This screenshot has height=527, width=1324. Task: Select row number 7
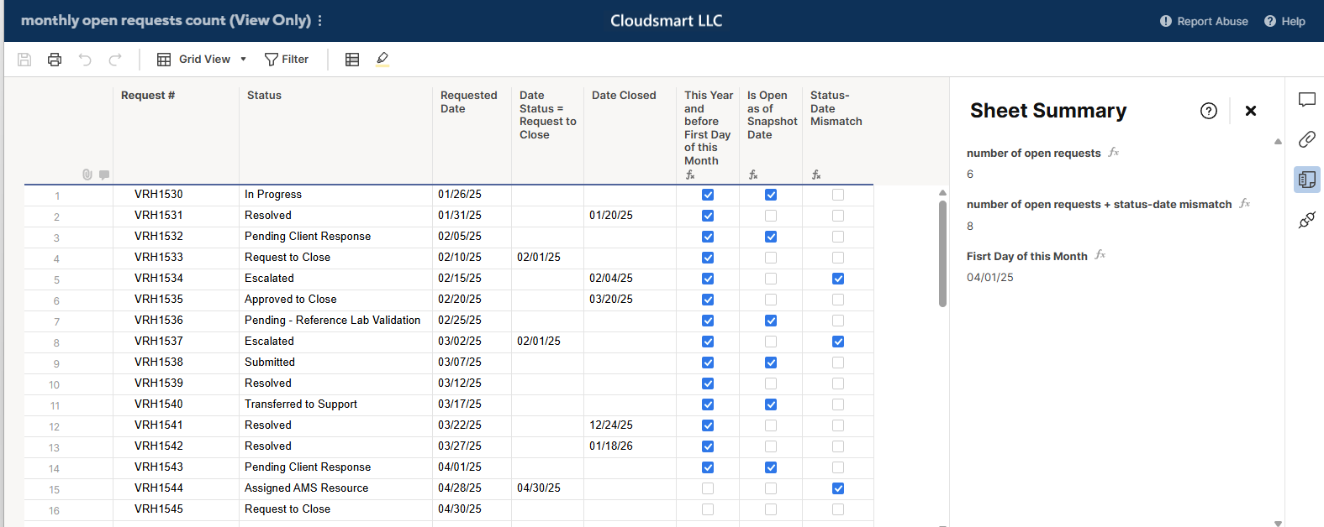pos(56,321)
